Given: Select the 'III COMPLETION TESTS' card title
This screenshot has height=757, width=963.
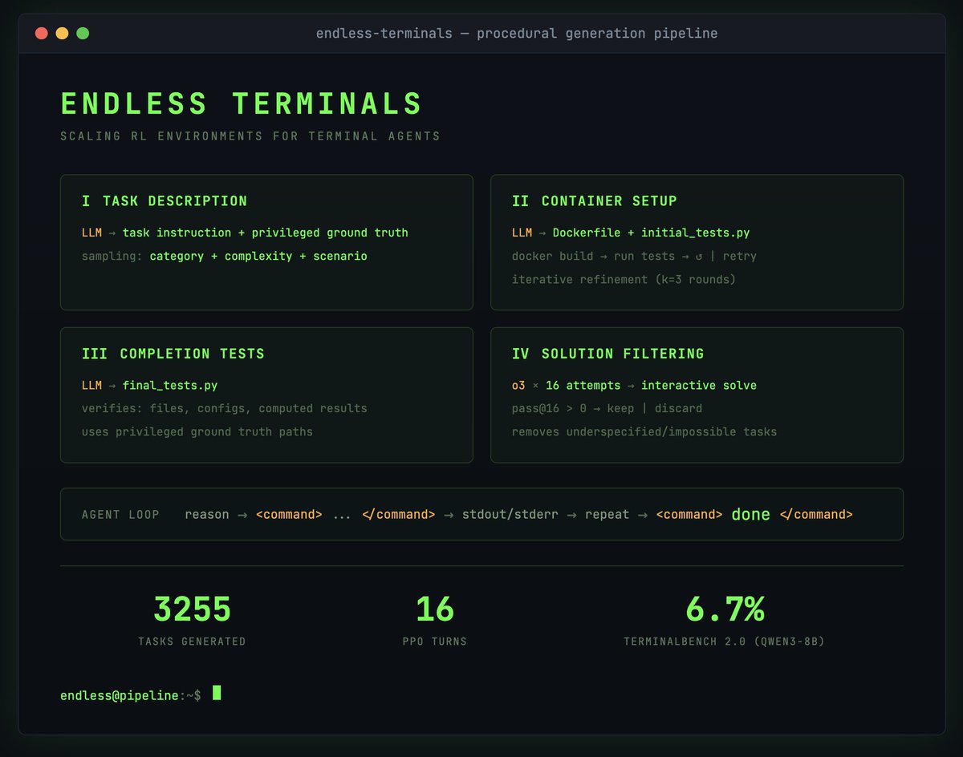Looking at the screenshot, I should 173,353.
